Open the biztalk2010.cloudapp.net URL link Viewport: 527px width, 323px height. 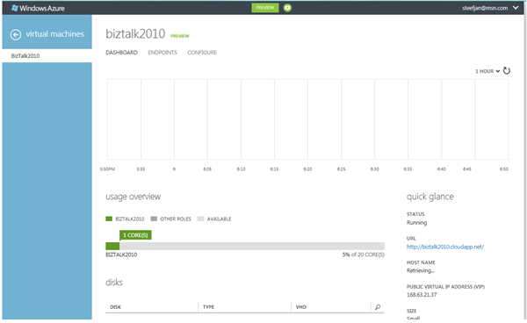[x=445, y=247]
